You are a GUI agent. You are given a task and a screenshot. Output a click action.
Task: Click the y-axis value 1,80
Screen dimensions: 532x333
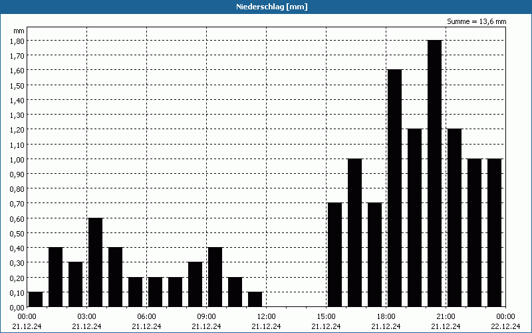[x=17, y=41]
